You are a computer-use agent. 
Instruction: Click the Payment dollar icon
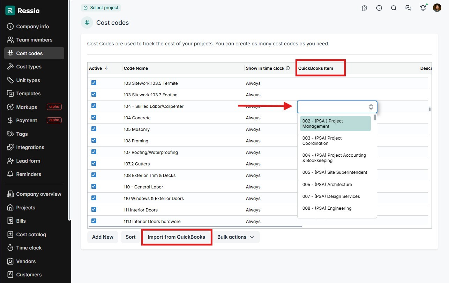[10, 120]
